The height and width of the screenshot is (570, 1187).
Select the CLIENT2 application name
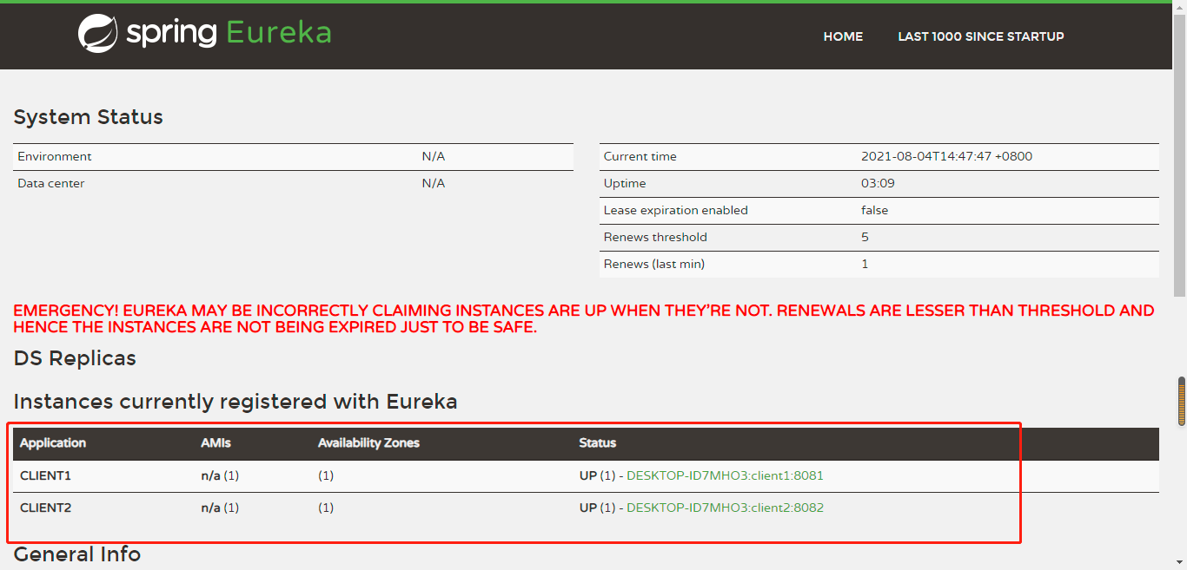(x=46, y=508)
